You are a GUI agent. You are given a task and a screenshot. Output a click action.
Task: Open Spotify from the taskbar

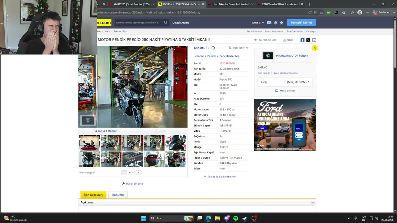[x=236, y=218]
